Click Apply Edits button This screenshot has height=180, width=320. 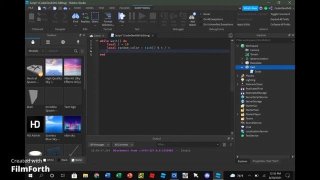pyautogui.click(x=243, y=24)
